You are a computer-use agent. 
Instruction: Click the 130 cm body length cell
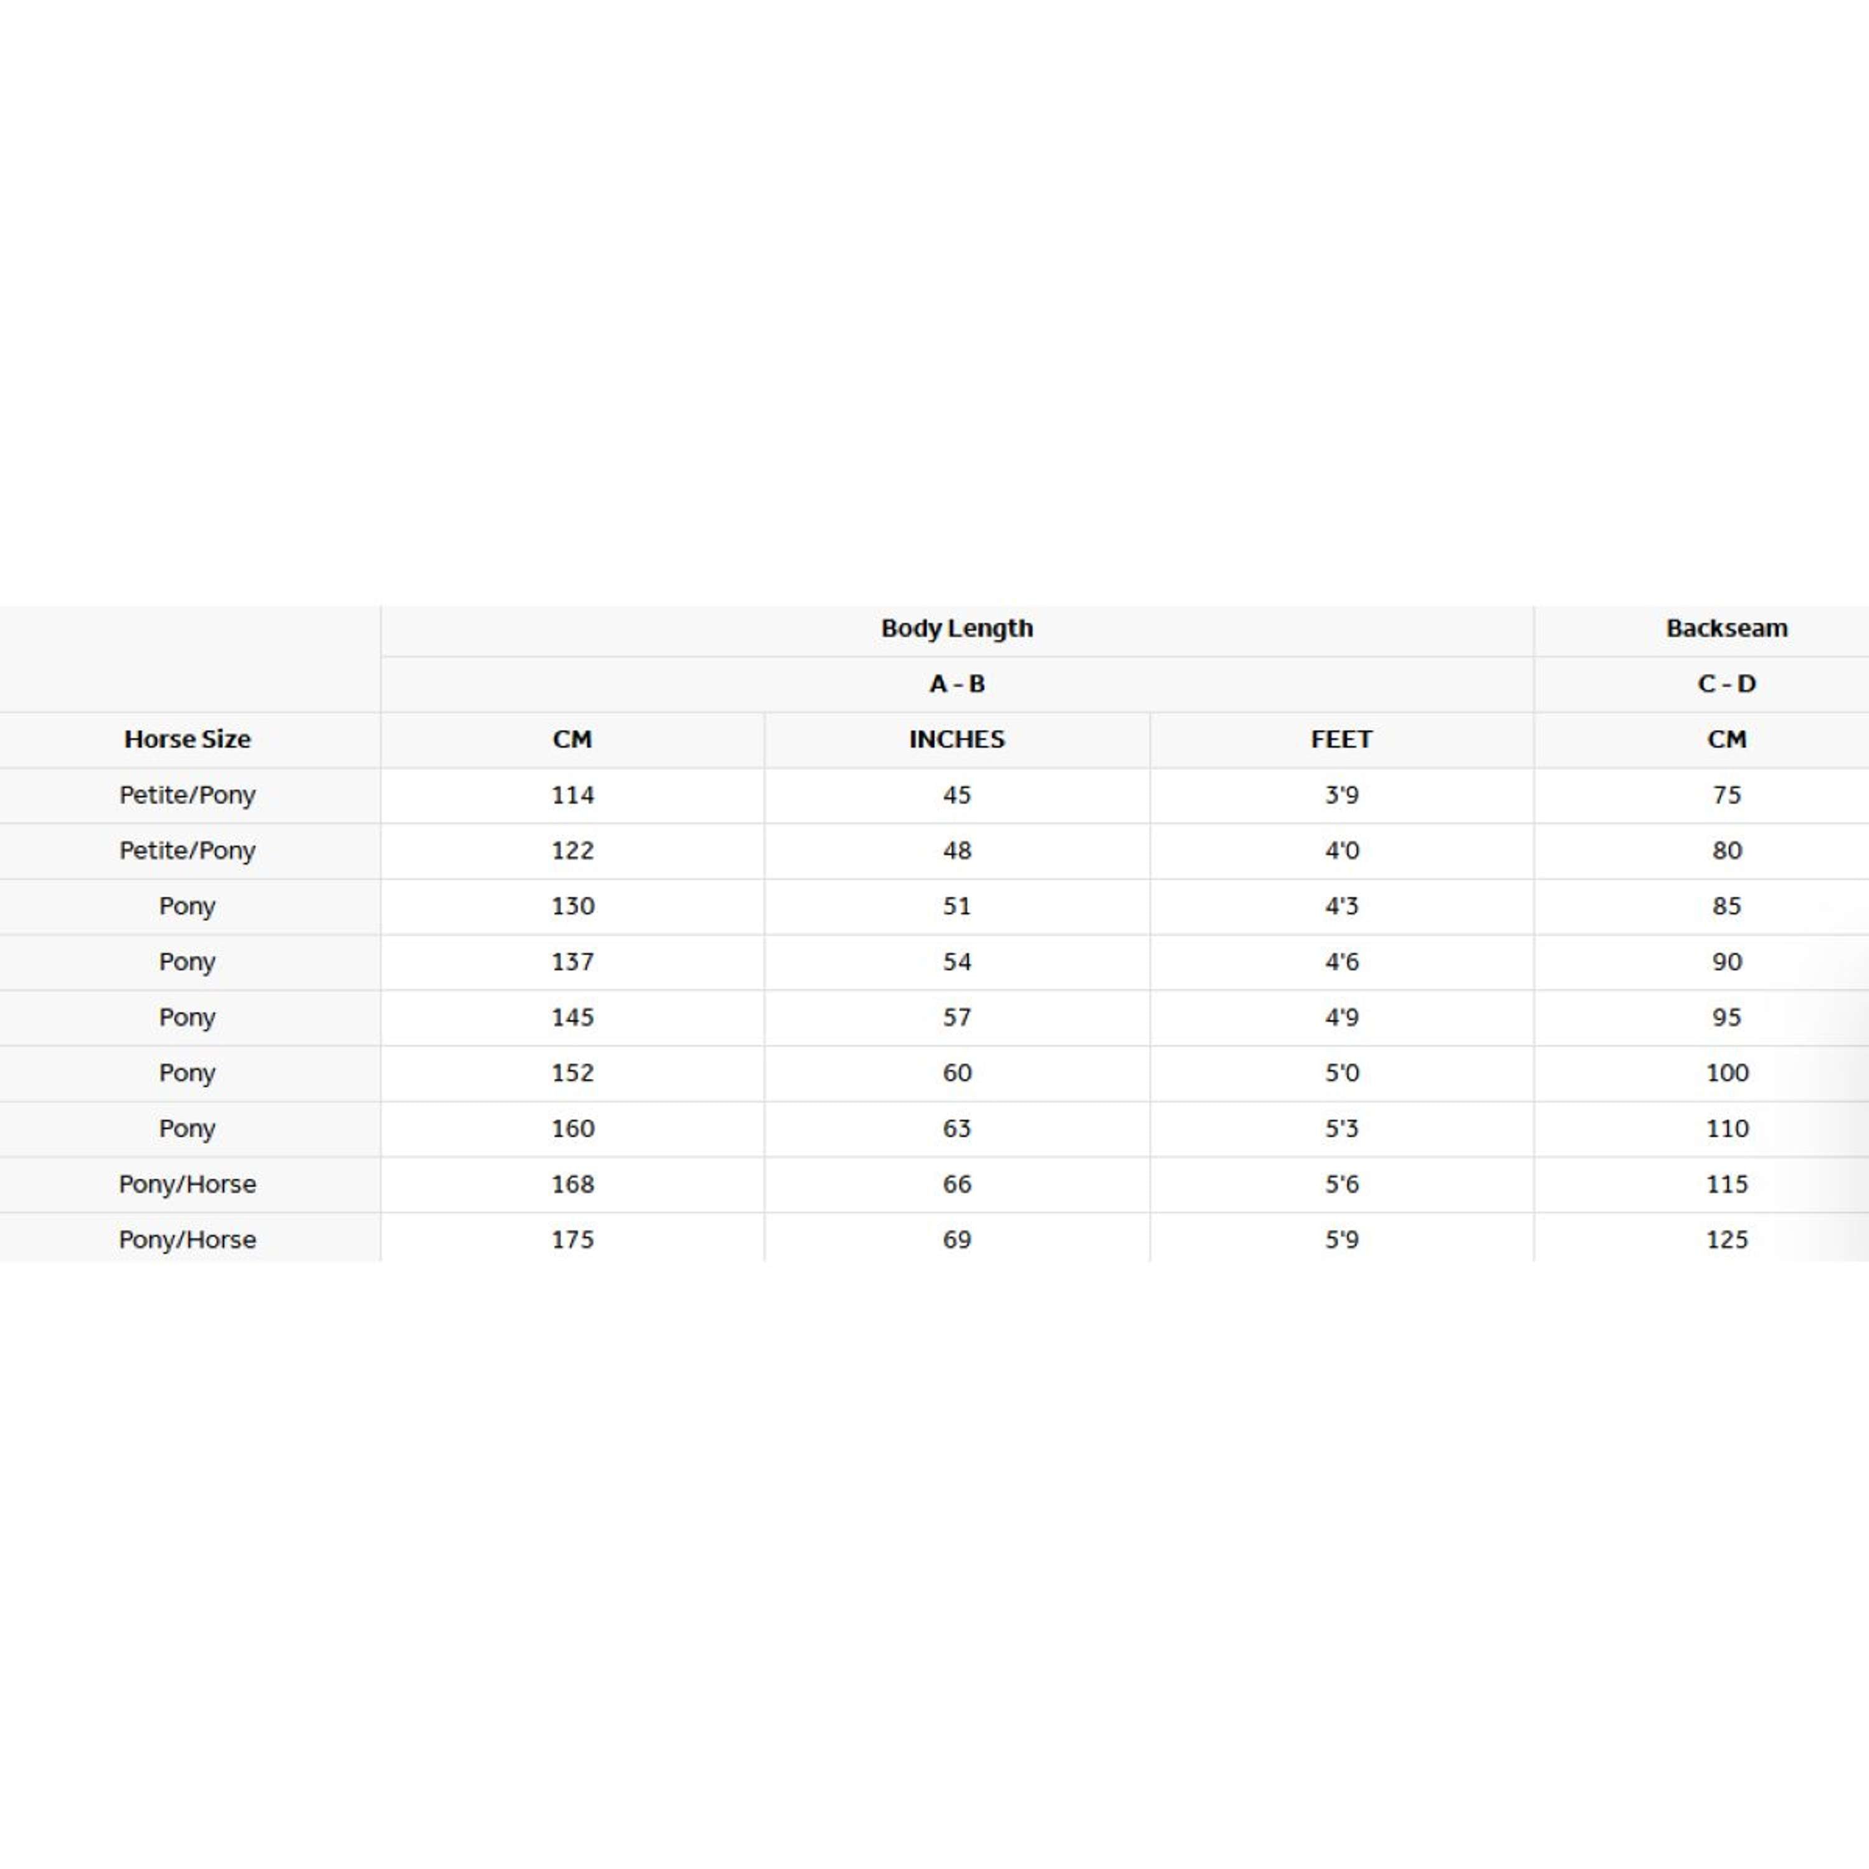coord(572,906)
